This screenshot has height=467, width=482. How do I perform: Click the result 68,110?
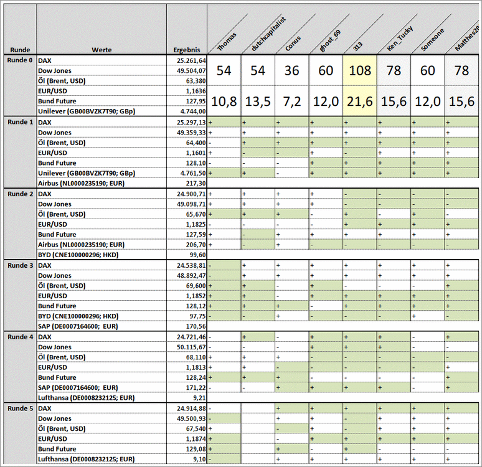pyautogui.click(x=196, y=357)
